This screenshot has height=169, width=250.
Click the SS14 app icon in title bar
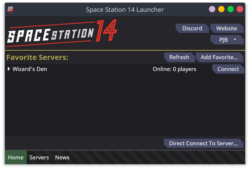[10, 10]
